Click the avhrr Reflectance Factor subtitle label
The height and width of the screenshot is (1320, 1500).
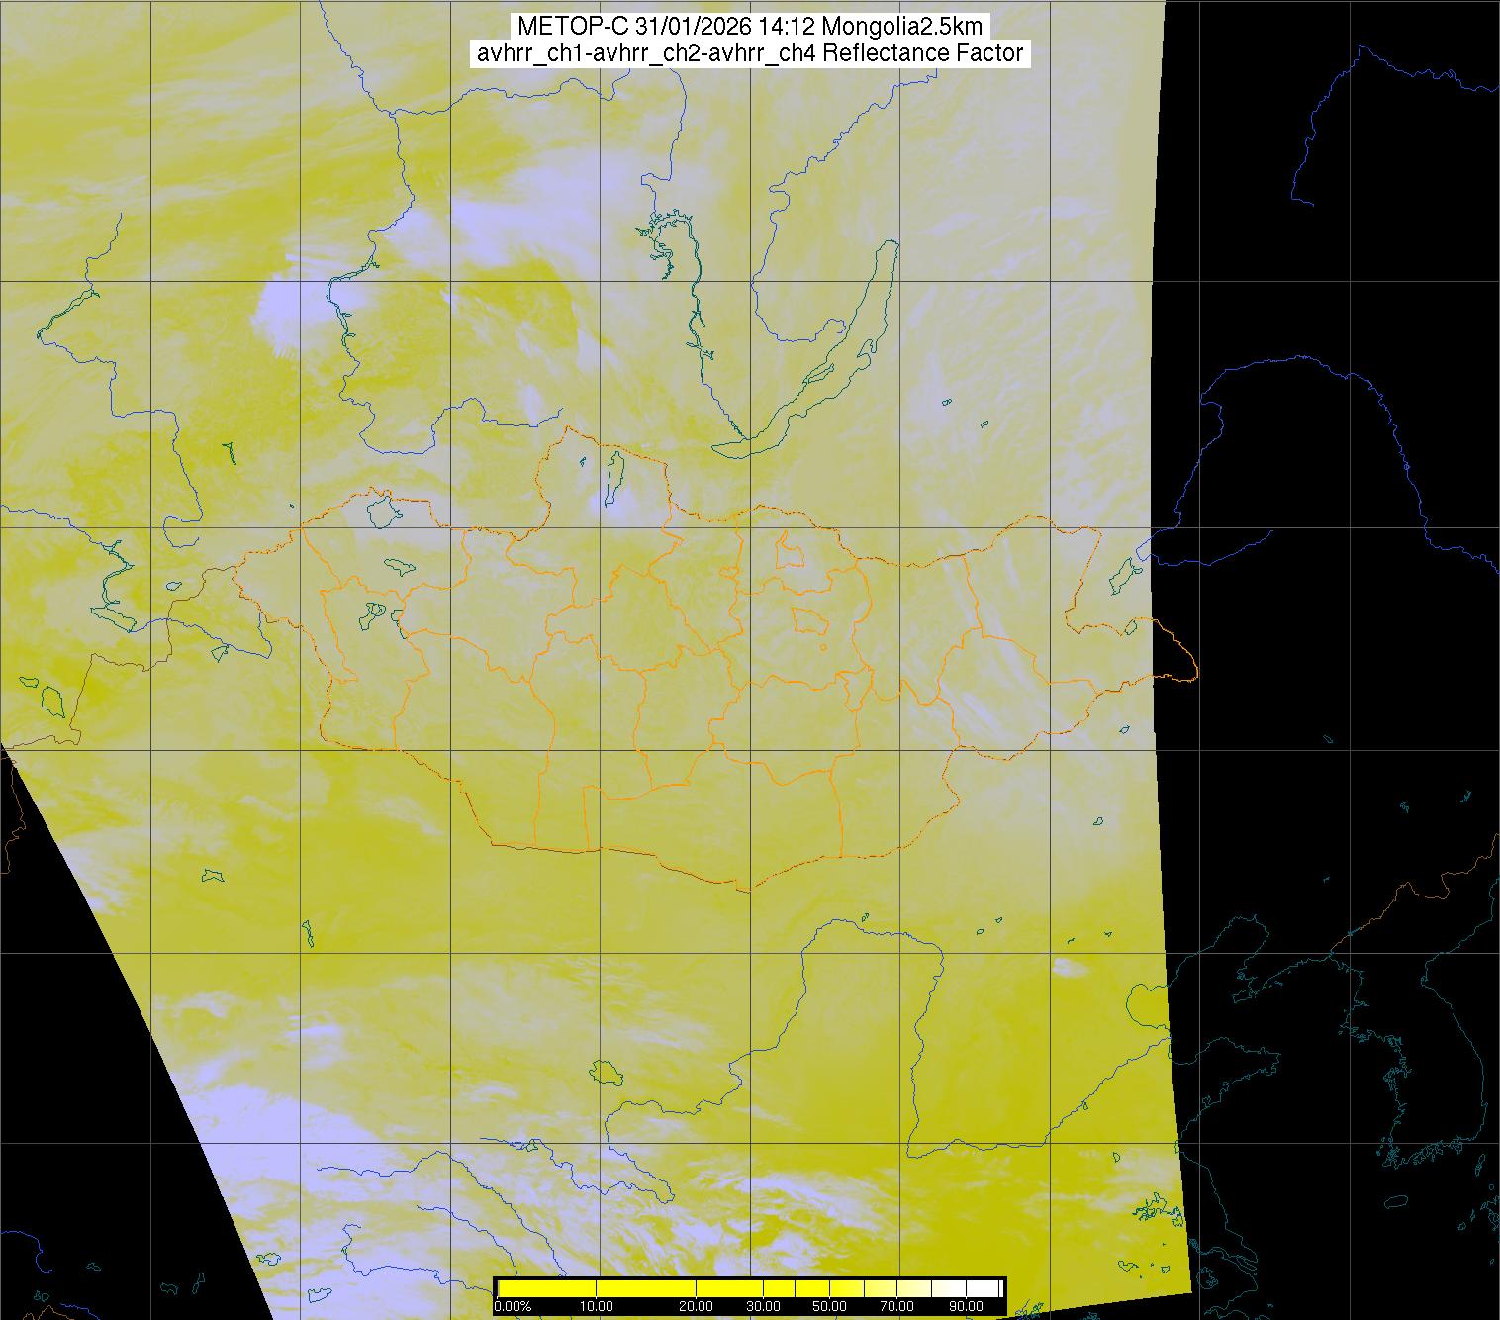tap(749, 53)
